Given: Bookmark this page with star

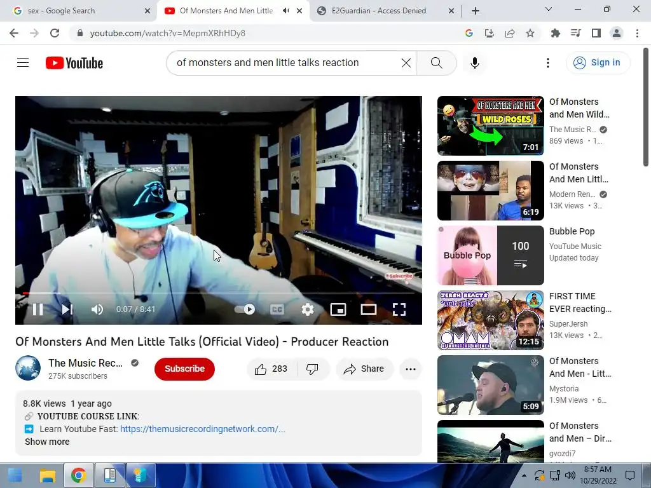Looking at the screenshot, I should click(530, 33).
